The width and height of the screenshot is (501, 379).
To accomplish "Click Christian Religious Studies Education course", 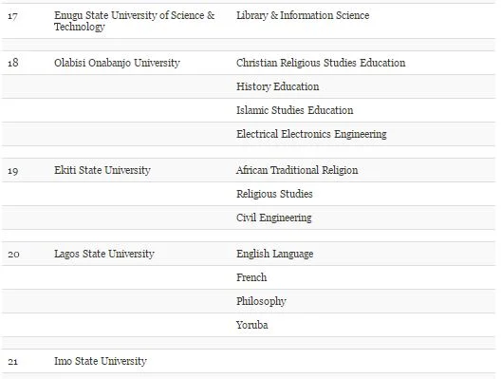I will [321, 63].
